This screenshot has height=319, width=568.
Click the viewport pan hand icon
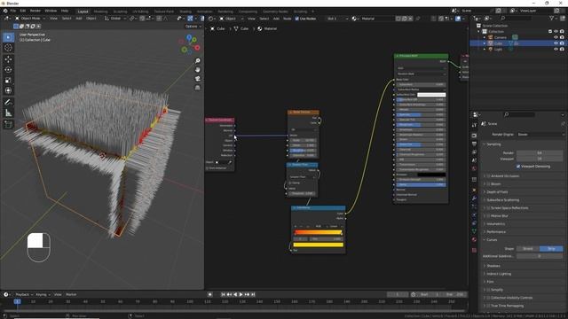click(198, 69)
